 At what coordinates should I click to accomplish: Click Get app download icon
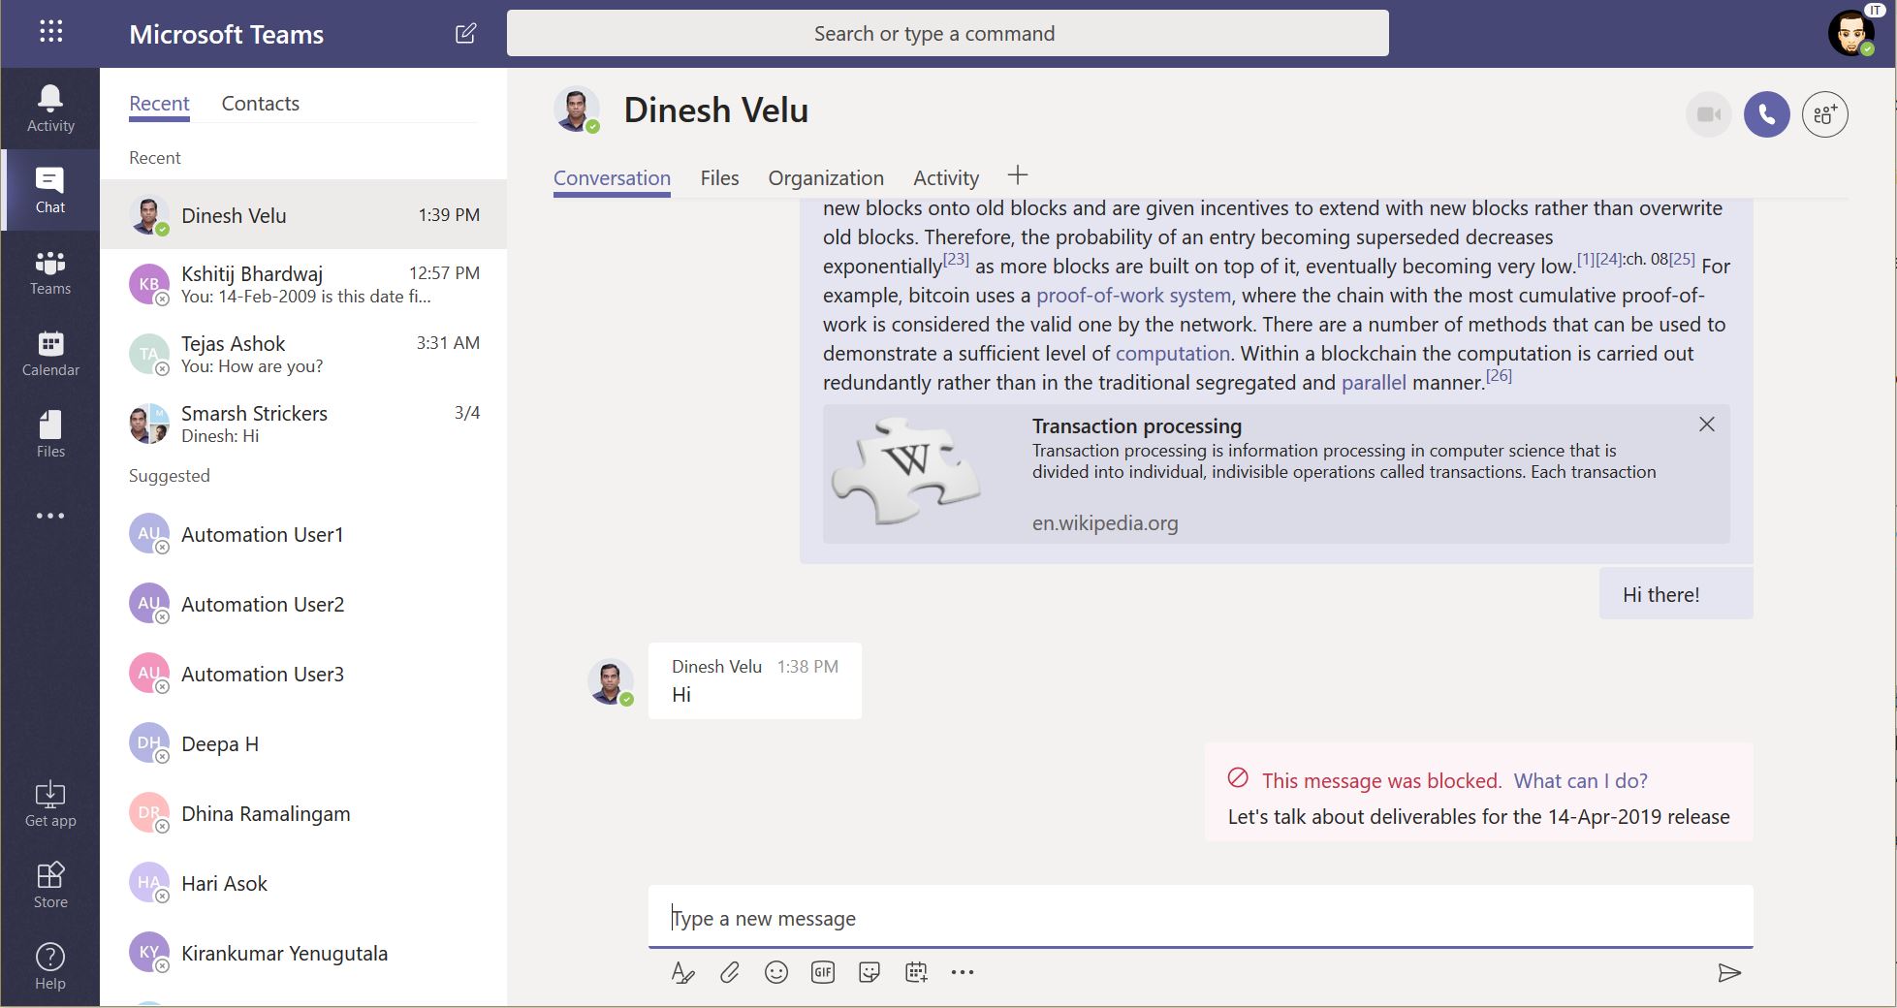click(x=50, y=804)
